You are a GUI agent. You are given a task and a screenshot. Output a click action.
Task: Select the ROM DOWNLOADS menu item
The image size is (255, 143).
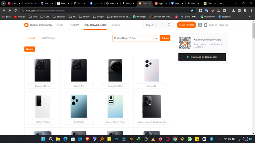[95, 25]
